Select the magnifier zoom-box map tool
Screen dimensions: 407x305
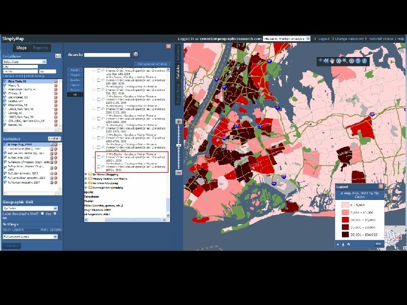click(x=345, y=61)
